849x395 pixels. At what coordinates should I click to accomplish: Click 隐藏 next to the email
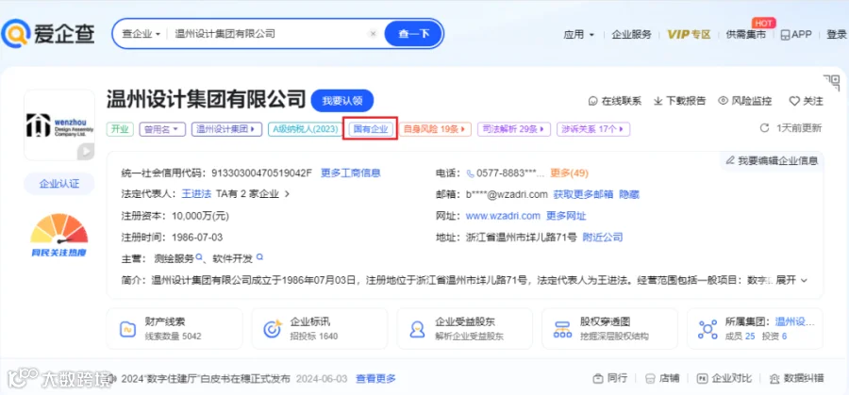629,194
